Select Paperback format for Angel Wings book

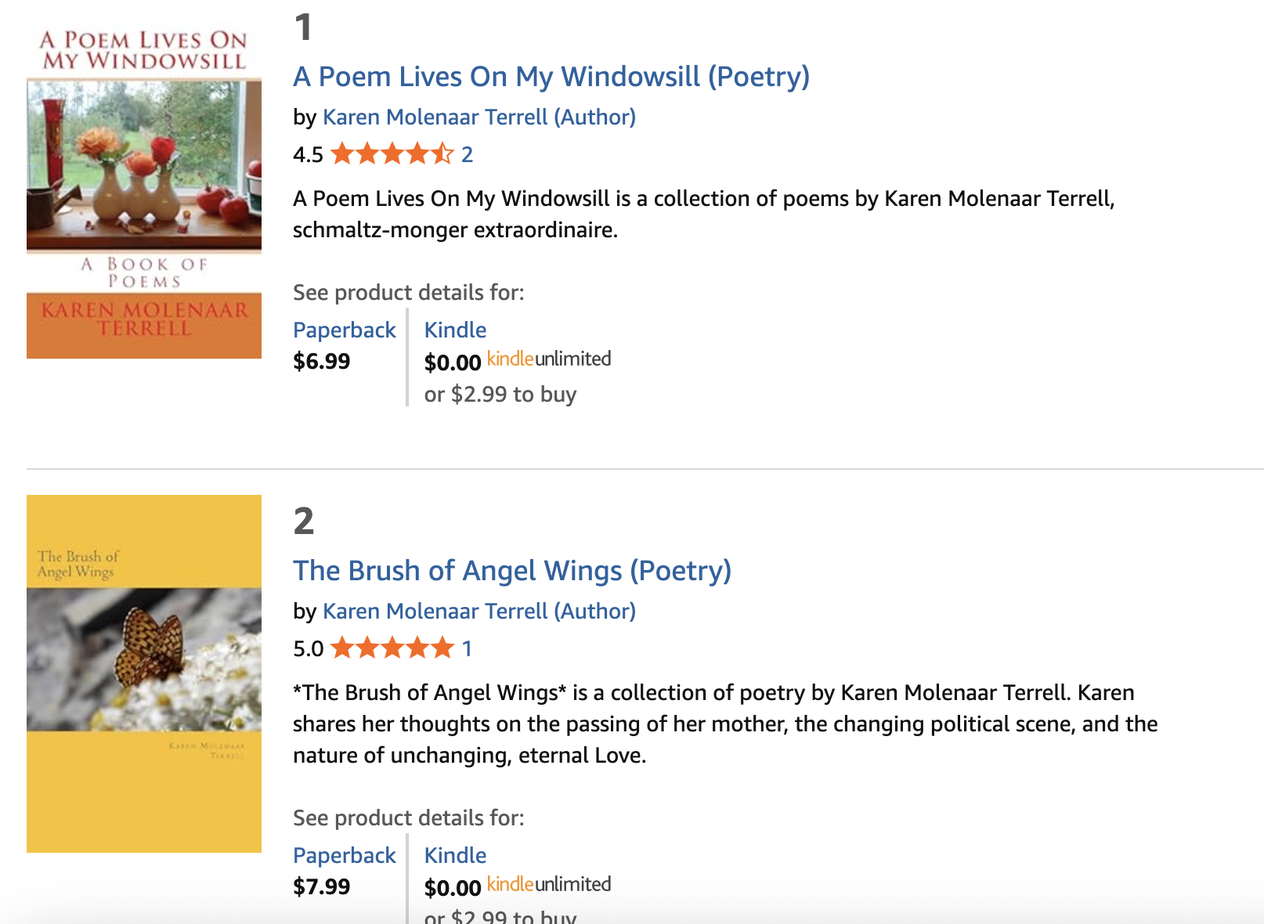click(345, 856)
